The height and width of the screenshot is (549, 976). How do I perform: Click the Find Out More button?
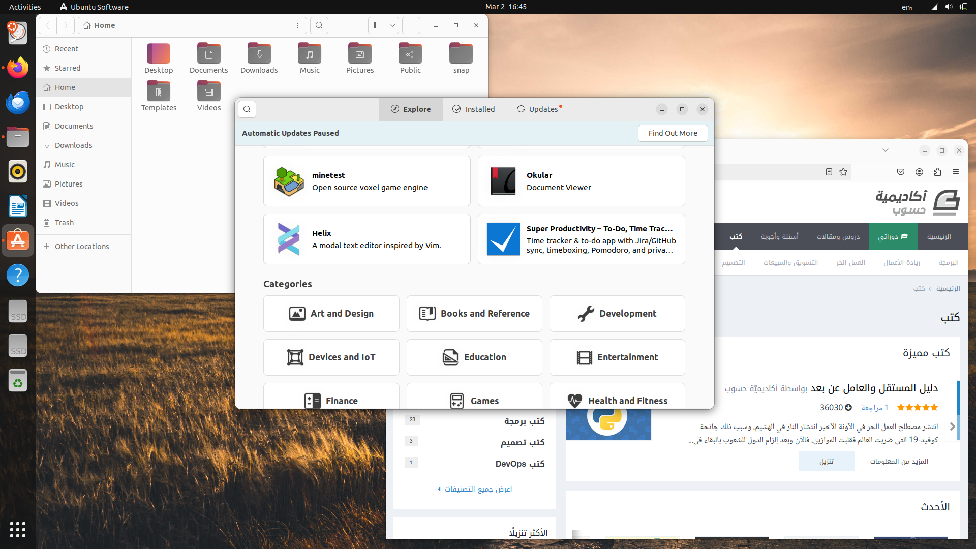coord(673,133)
